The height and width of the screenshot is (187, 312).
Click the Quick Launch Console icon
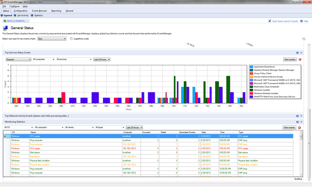pyautogui.click(x=269, y=21)
